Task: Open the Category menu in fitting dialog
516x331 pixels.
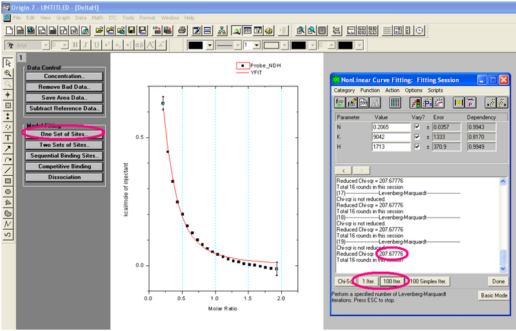Action: (x=344, y=90)
